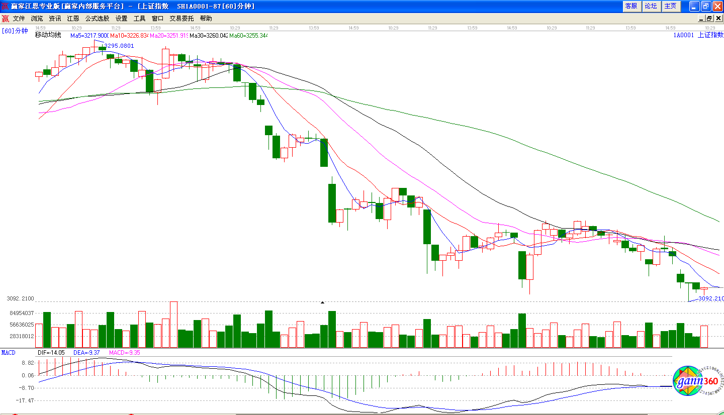Click the 移动均线 indicator label
Viewport: 724px width, 415px height.
(x=48, y=35)
